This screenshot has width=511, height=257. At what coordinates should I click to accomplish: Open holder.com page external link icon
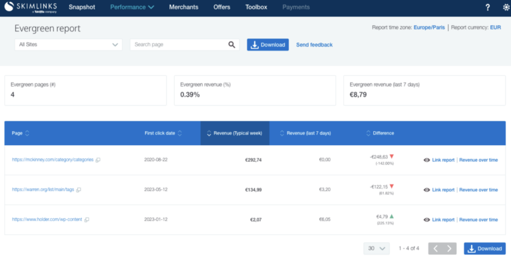[86, 220]
